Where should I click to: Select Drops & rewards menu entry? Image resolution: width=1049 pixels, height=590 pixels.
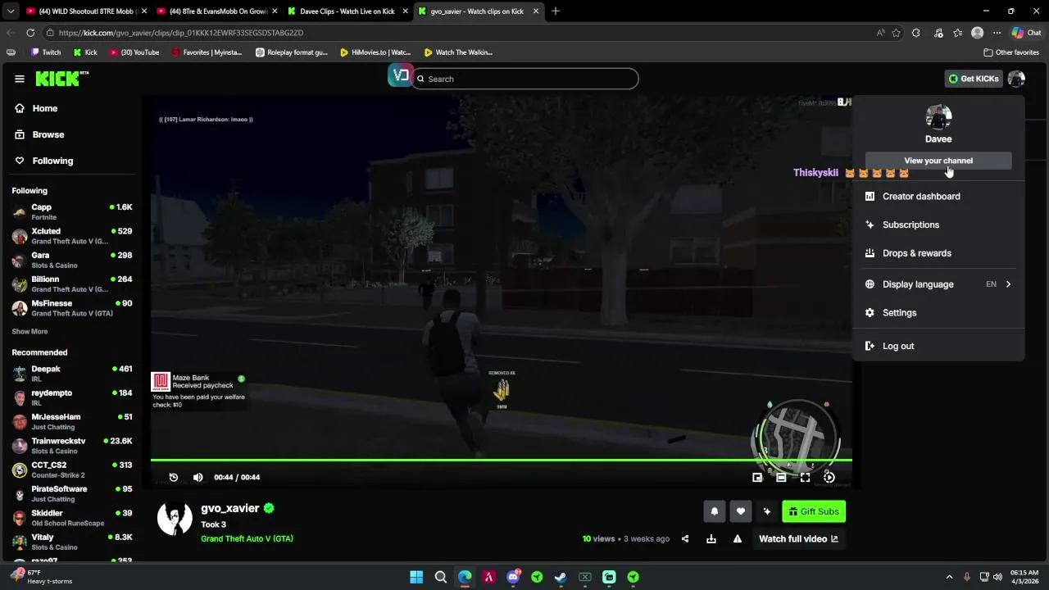click(938, 253)
